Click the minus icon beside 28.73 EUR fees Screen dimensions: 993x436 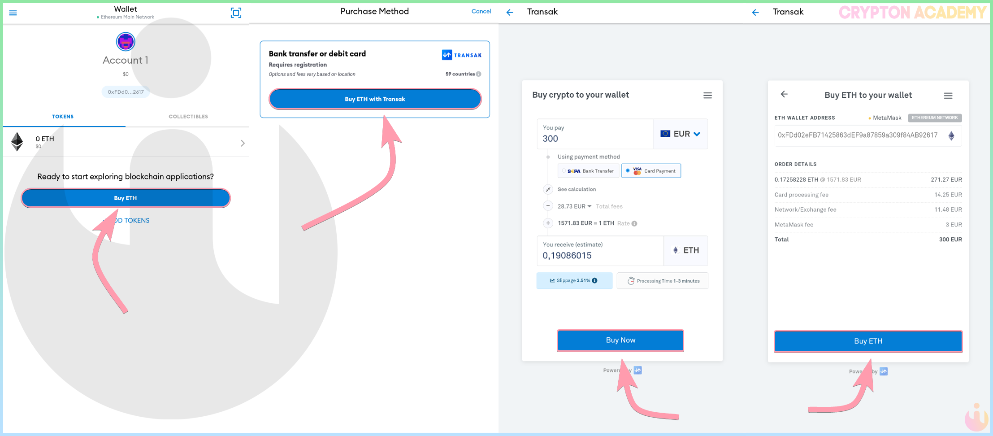coord(548,206)
